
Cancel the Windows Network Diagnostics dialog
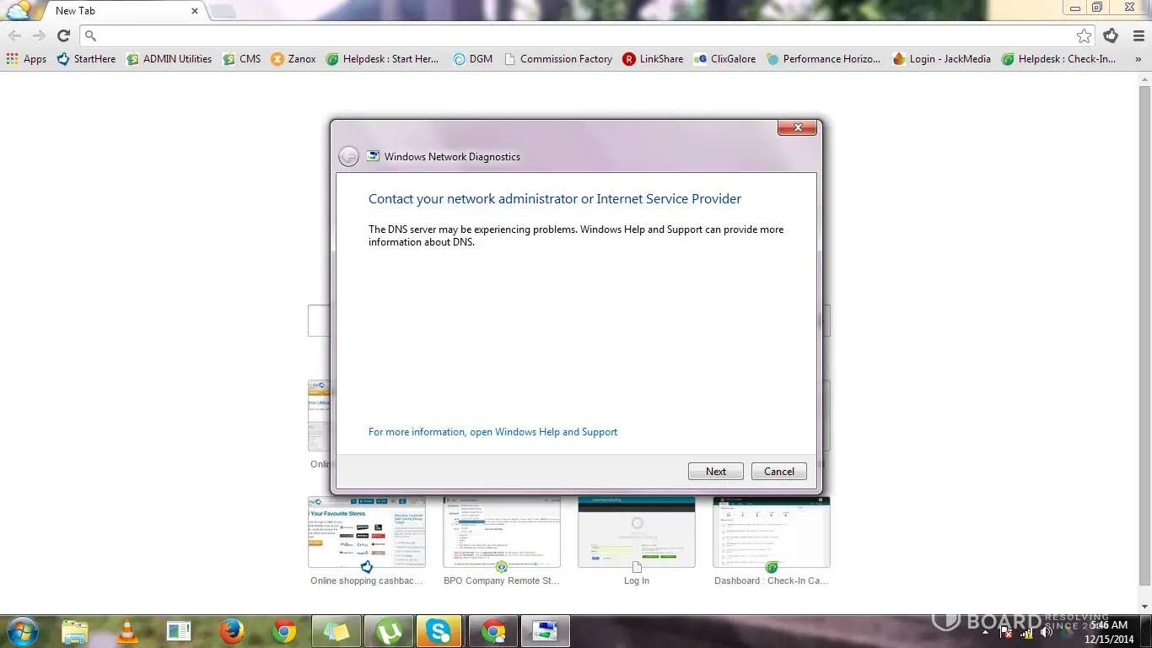pyautogui.click(x=778, y=472)
